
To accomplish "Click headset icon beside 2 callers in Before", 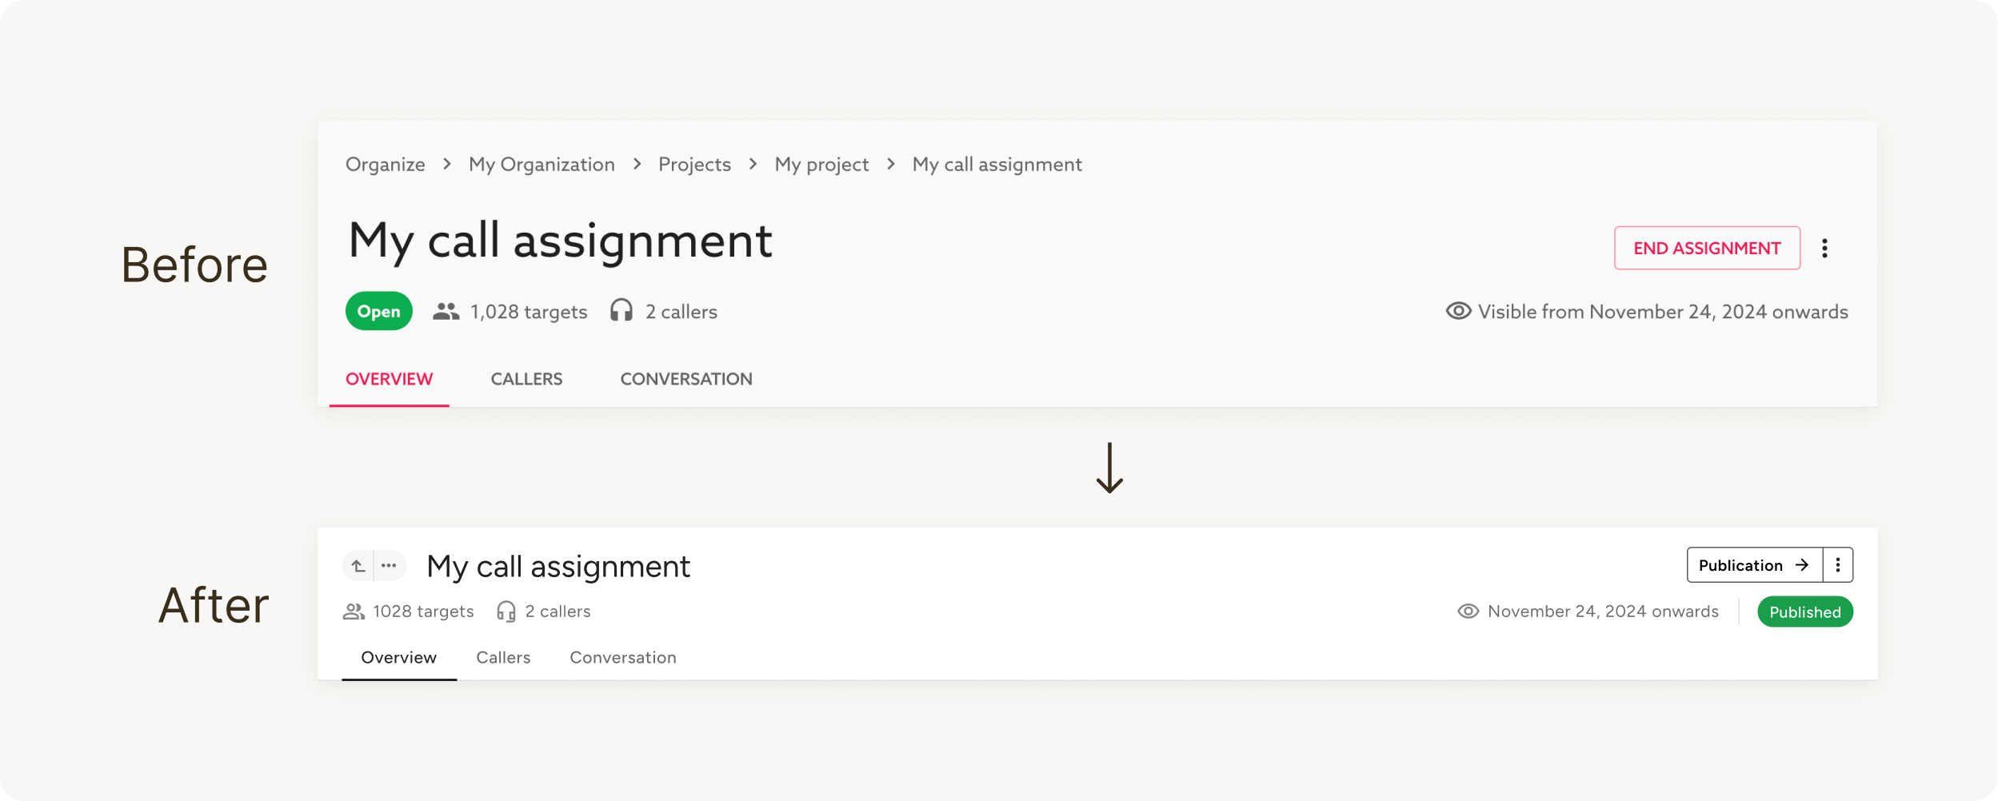I will click(x=621, y=310).
